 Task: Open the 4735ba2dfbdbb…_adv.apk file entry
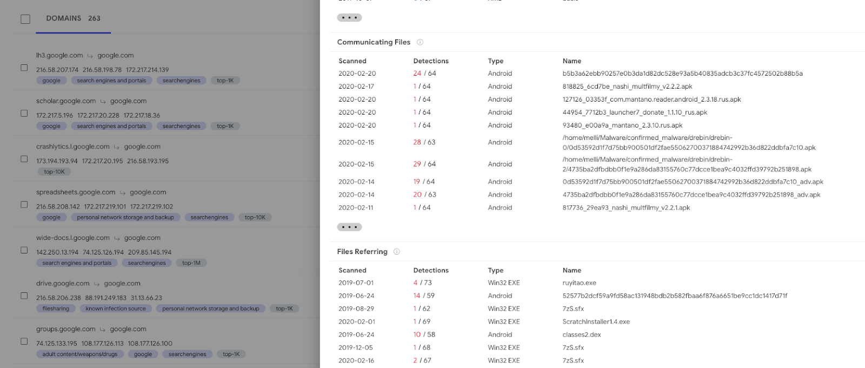tap(691, 195)
